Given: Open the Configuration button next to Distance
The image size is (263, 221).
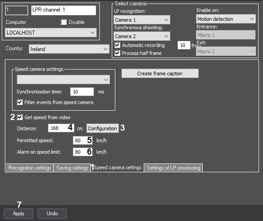Looking at the screenshot, I should tap(102, 128).
